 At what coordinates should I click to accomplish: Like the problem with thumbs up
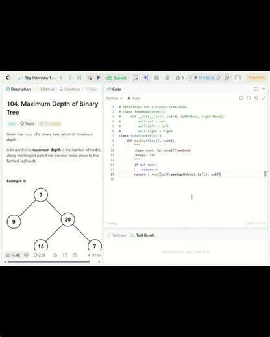point(13,255)
